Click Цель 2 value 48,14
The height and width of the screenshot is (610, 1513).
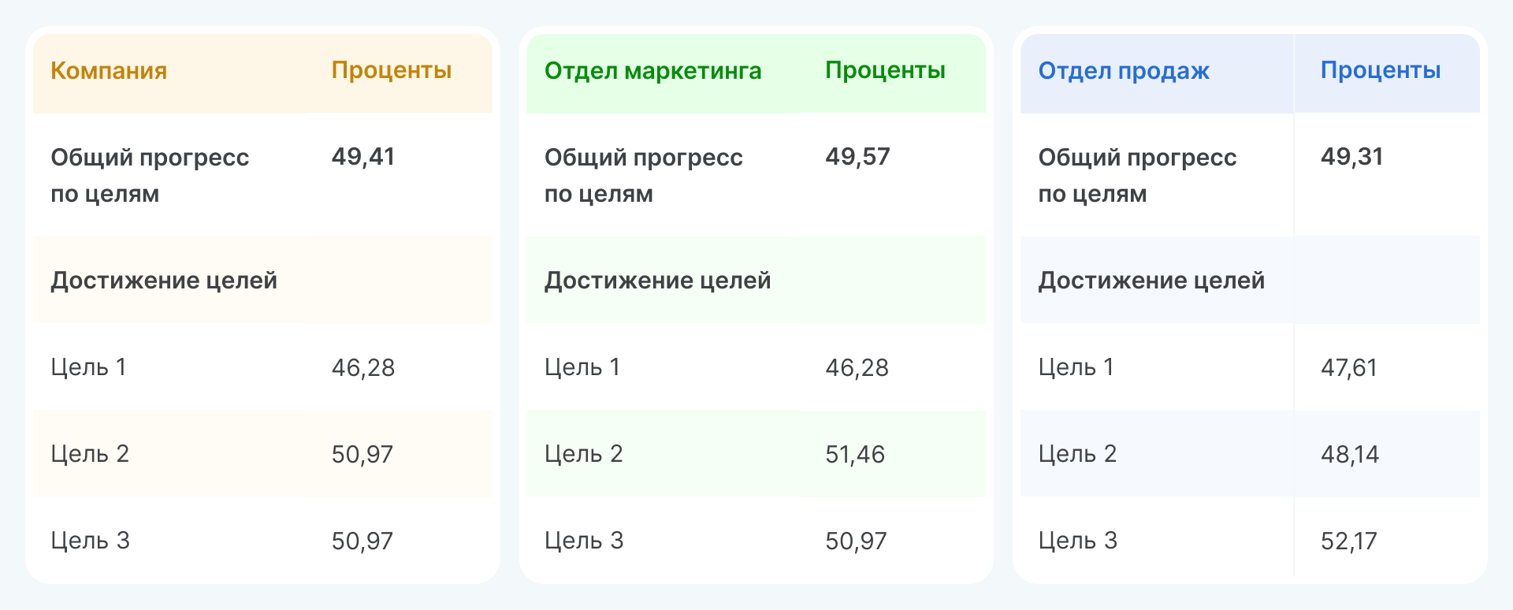1349,455
